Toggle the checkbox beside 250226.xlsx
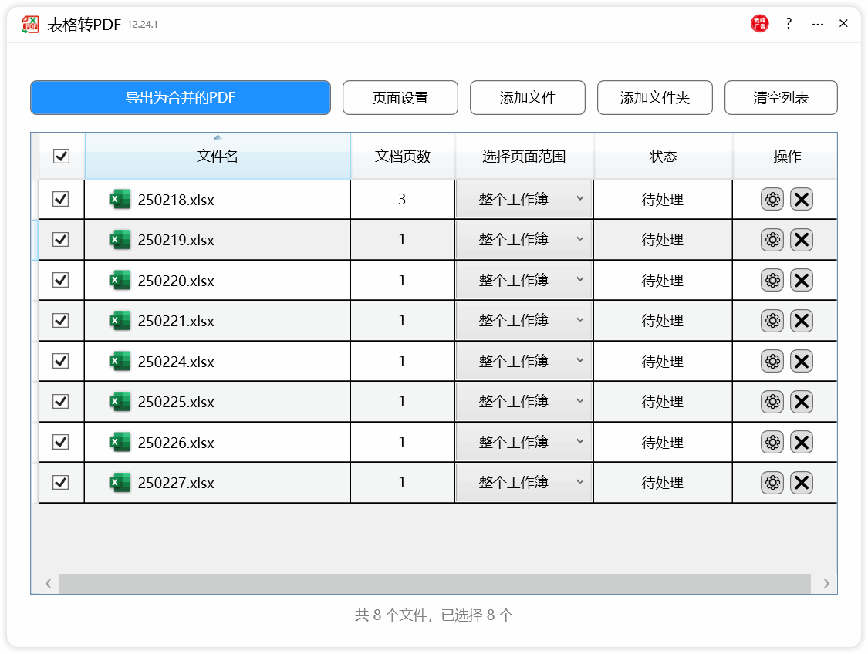868x654 pixels. pos(61,442)
